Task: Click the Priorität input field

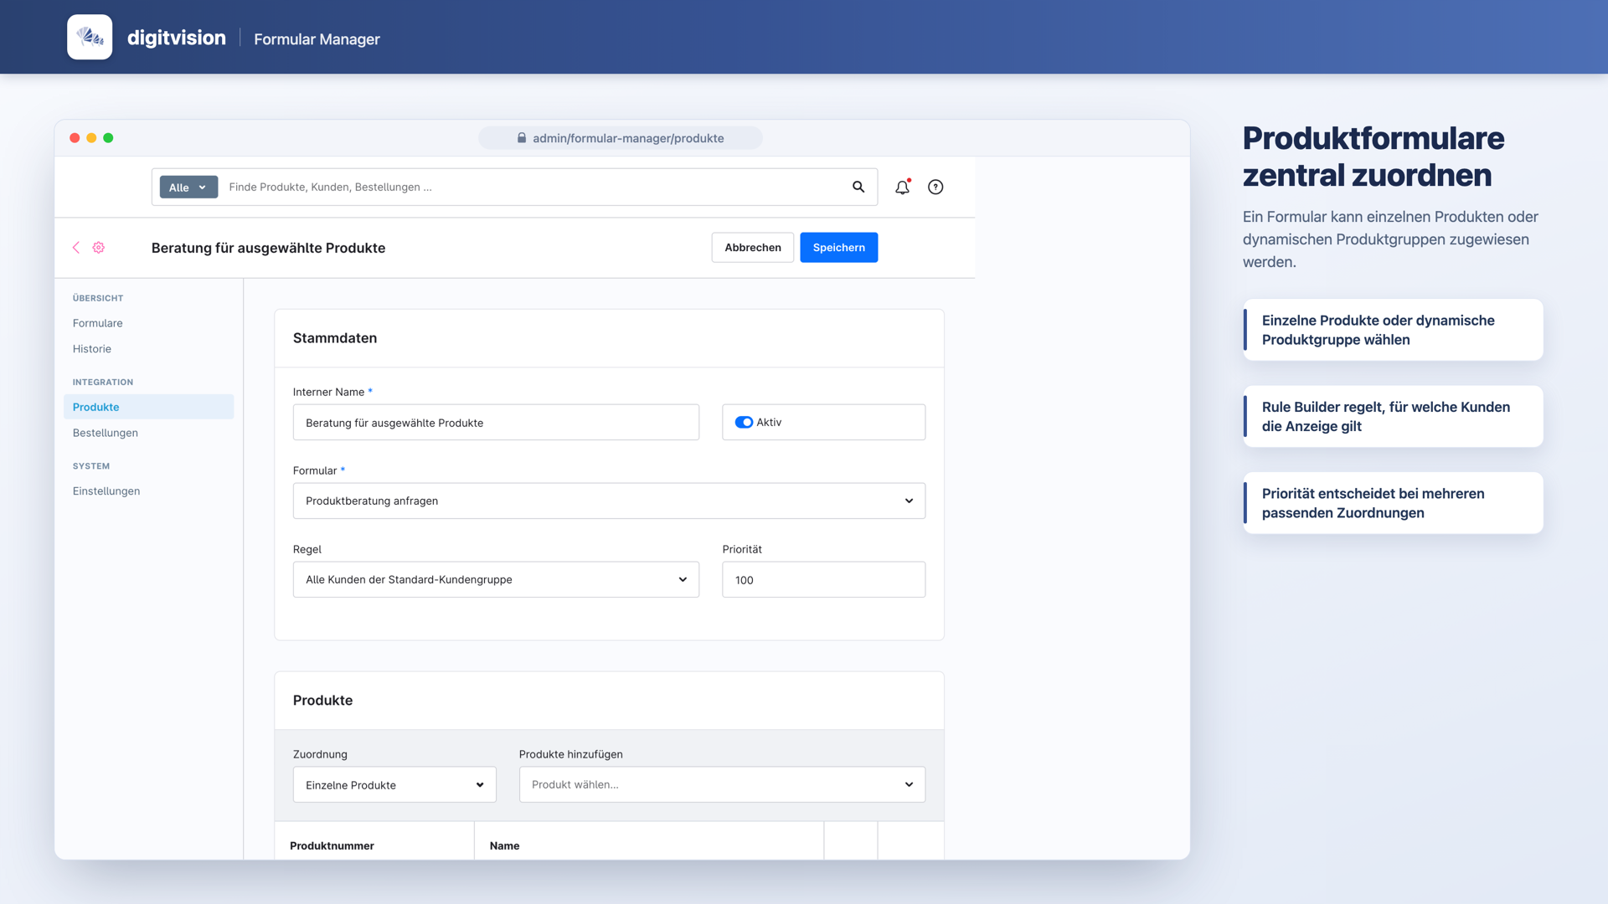Action: (824, 579)
